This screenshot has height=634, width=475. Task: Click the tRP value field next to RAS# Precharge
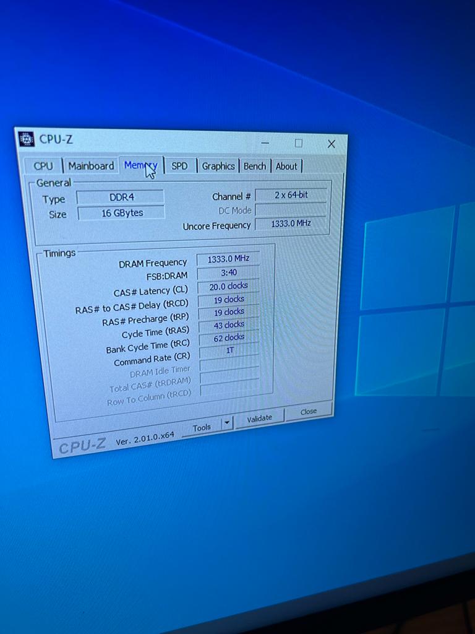click(229, 312)
